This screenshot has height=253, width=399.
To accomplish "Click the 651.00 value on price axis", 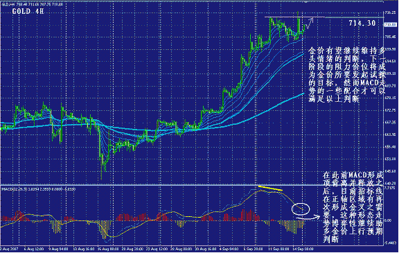I will pyautogui.click(x=391, y=159).
